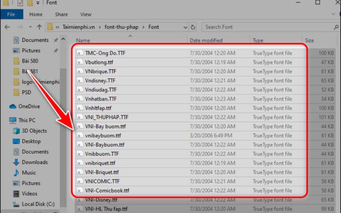Click the navigation pane scroll-up arrow

click(x=63, y=39)
